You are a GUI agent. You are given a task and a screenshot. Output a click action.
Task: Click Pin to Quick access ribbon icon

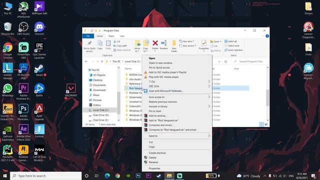[x=89, y=46]
